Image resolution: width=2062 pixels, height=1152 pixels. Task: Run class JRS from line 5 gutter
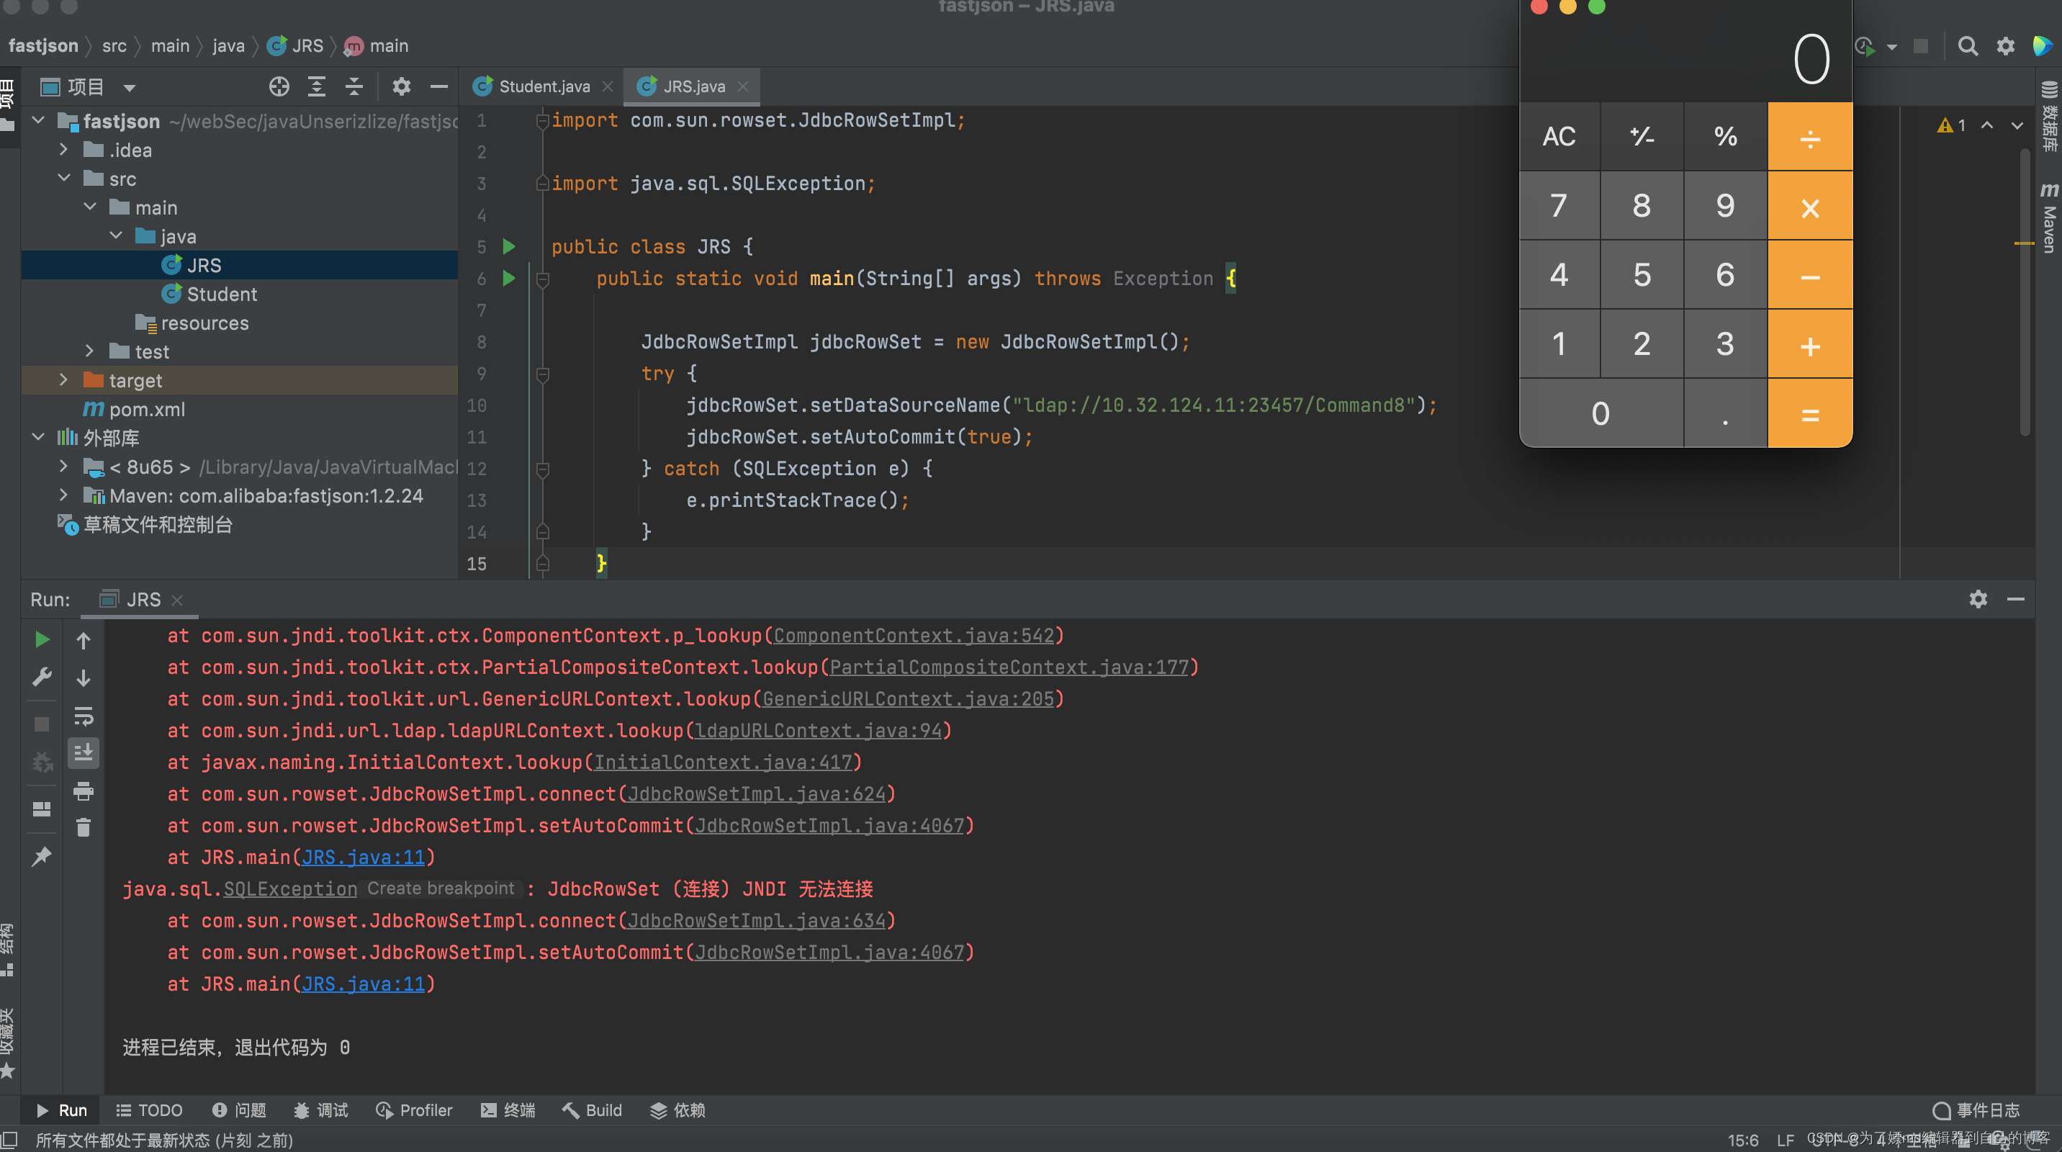pos(509,246)
